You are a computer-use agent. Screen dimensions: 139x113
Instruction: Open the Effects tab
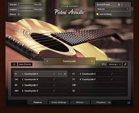80,102
